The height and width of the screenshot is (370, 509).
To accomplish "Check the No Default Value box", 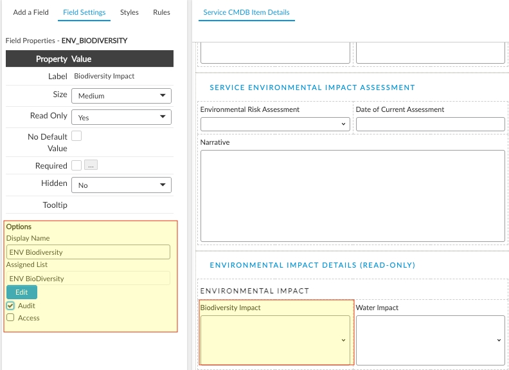I will click(x=76, y=136).
